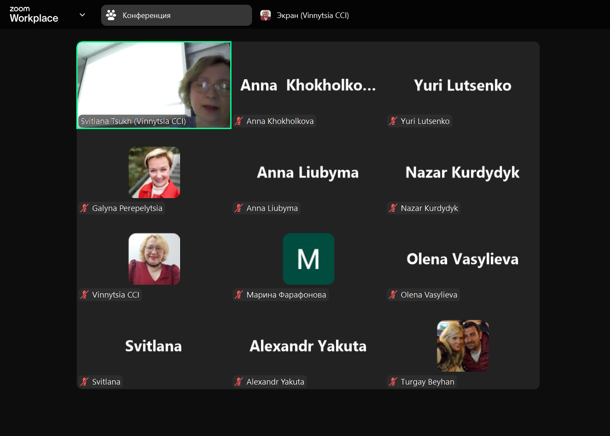Click large Anna Khokholko... tile name
The height and width of the screenshot is (436, 610).
pos(308,85)
